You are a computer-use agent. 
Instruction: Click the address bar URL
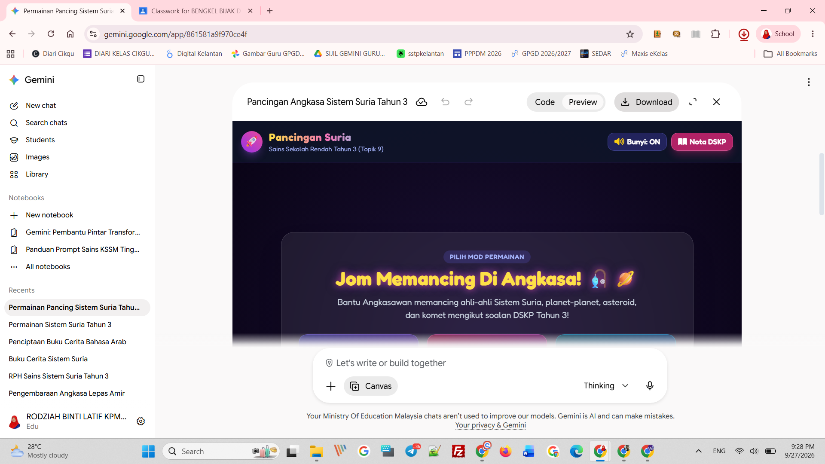click(175, 34)
